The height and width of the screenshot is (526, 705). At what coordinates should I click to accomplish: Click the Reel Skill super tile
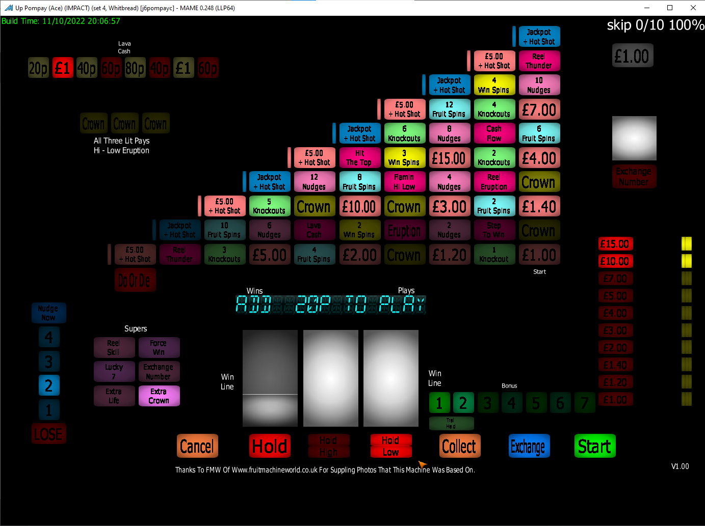coord(114,347)
